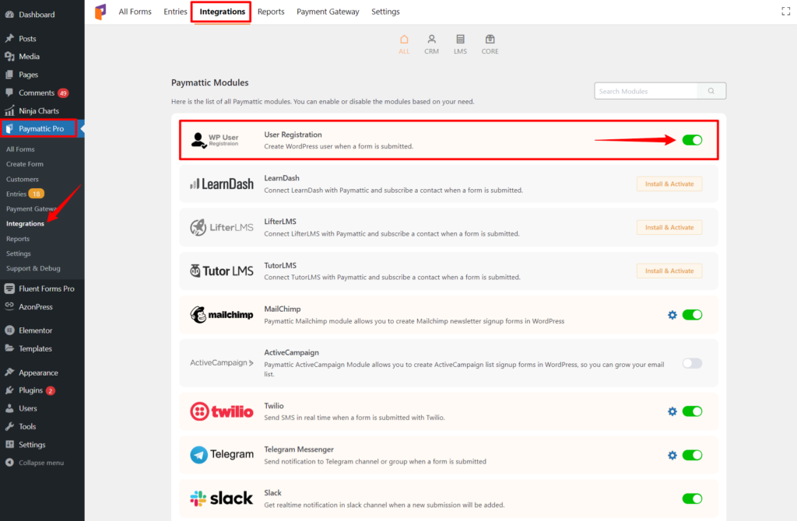Disable the User Registration module

tap(691, 140)
